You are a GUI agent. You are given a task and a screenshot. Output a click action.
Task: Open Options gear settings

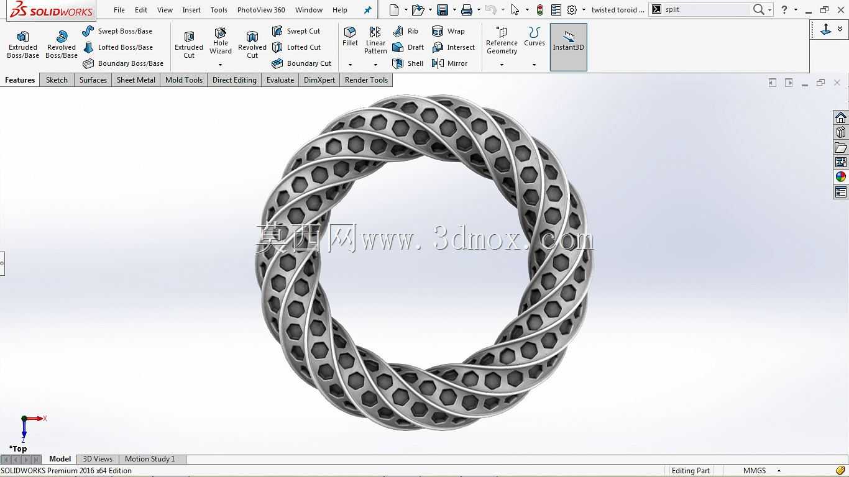point(572,9)
